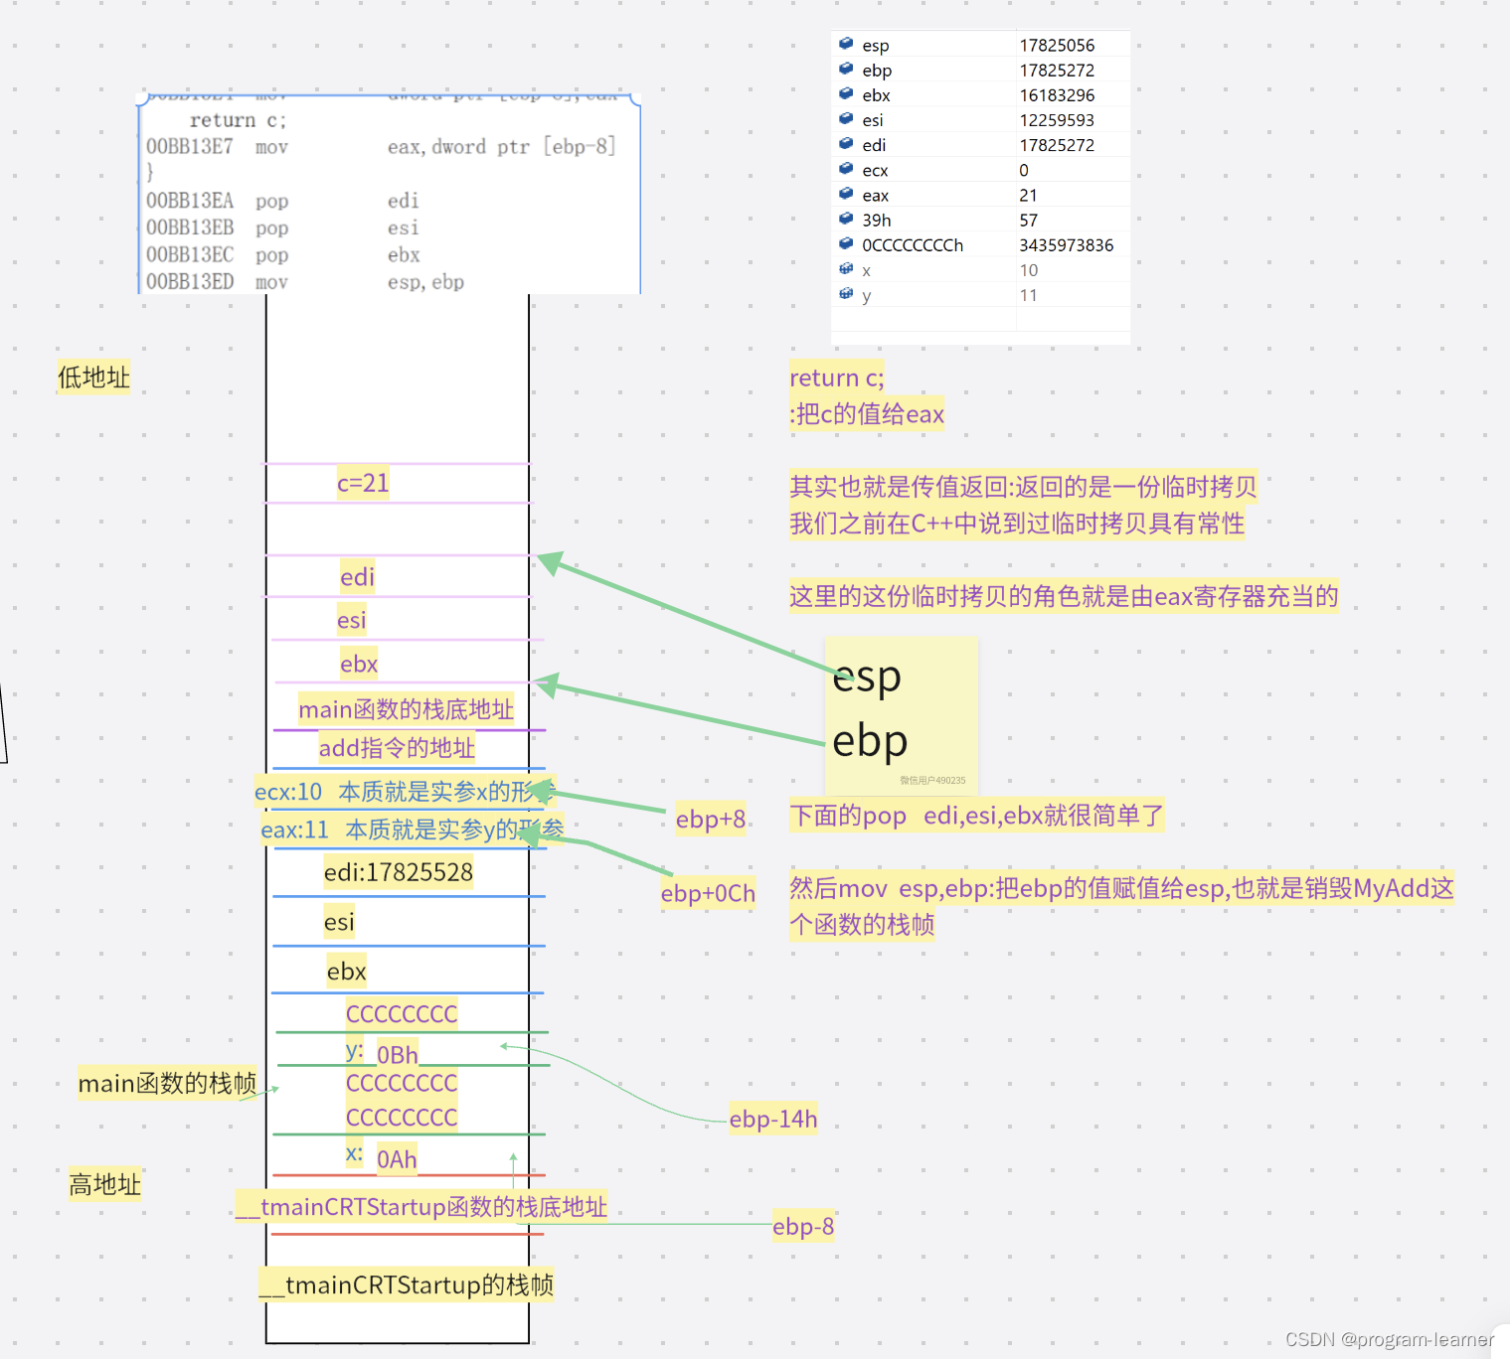The image size is (1510, 1359).
Task: Click the 0CCCCCCCCh watch entry icon
Action: 846,243
